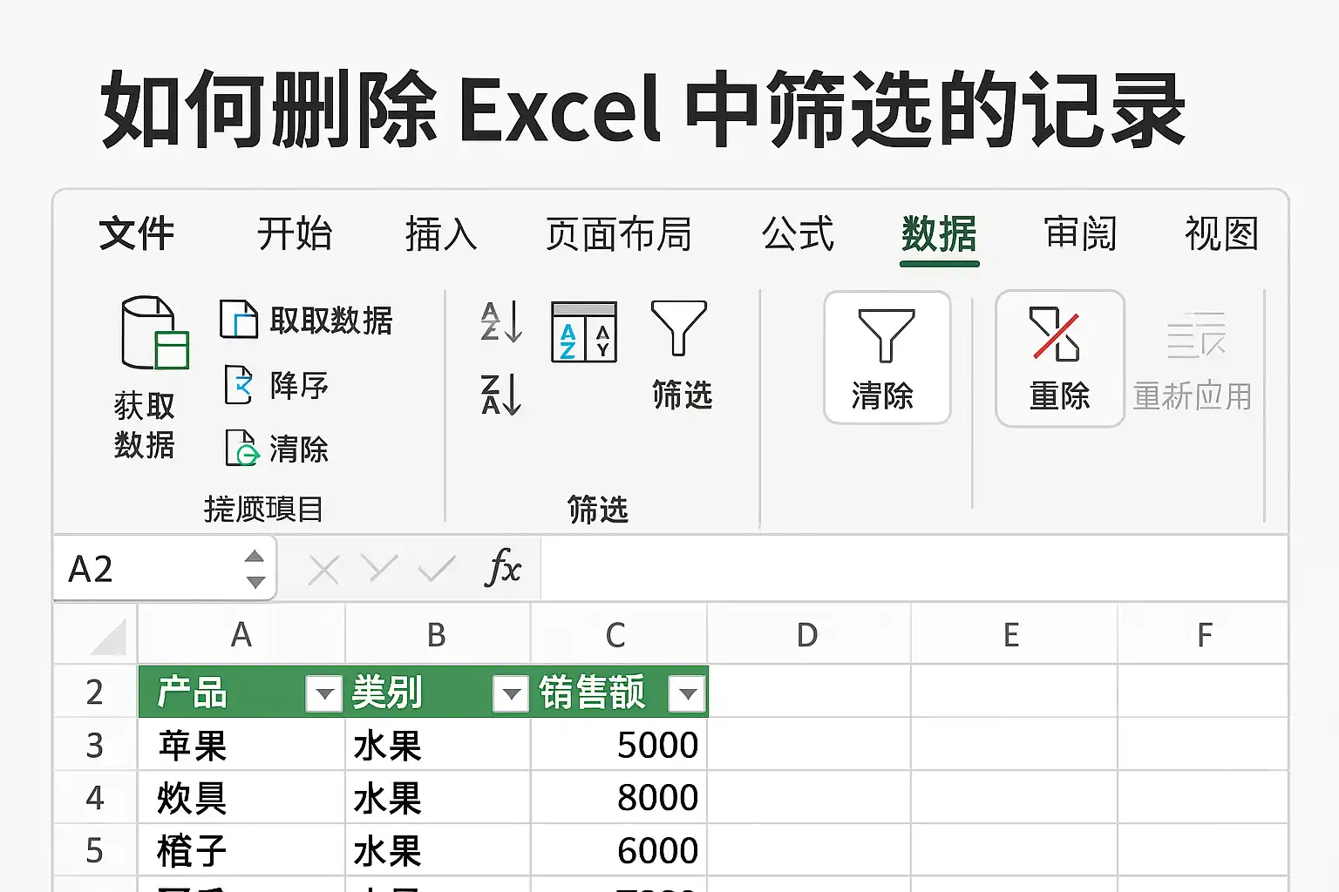Open the 类别 column filter dropdown
The image size is (1339, 892).
click(511, 694)
